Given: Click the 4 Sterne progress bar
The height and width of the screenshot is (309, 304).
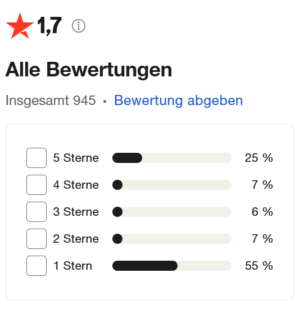Looking at the screenshot, I should tap(172, 185).
